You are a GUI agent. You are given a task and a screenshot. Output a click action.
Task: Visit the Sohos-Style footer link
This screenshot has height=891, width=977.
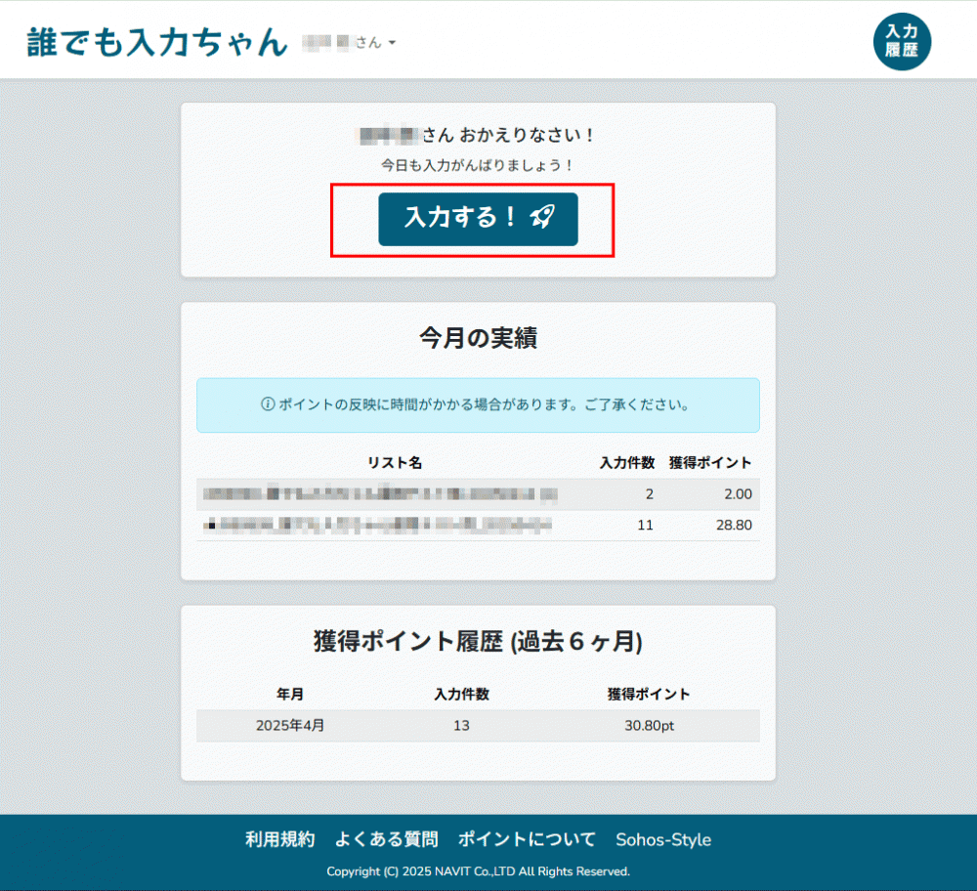click(662, 840)
